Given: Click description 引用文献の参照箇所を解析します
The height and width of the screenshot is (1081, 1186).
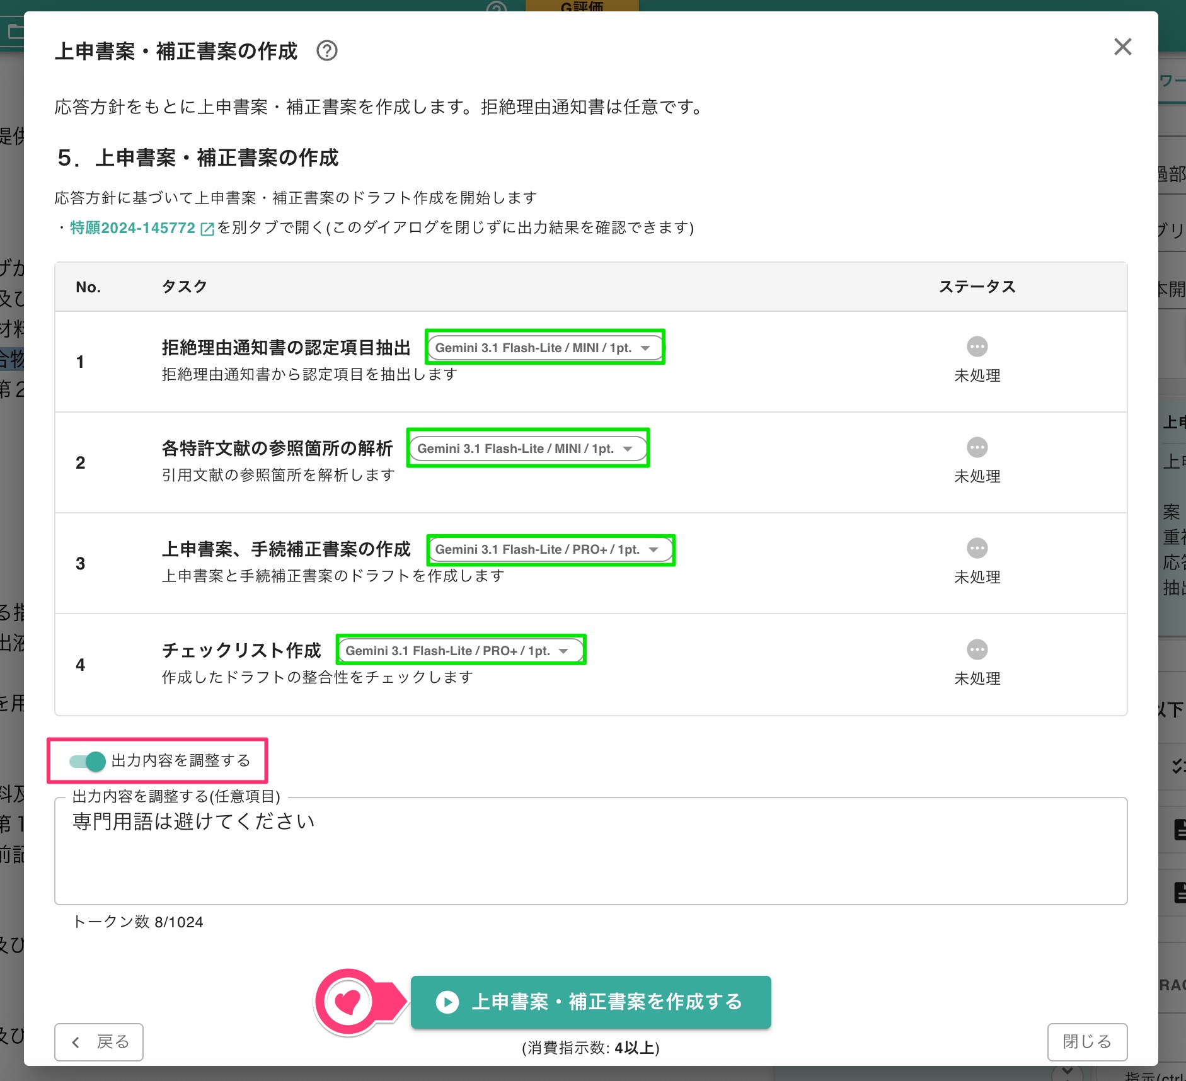Looking at the screenshot, I should [279, 475].
